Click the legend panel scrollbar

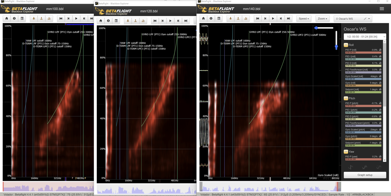(x=385, y=75)
